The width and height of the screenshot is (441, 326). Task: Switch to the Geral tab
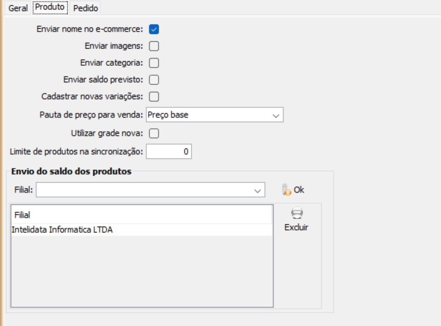coord(18,8)
